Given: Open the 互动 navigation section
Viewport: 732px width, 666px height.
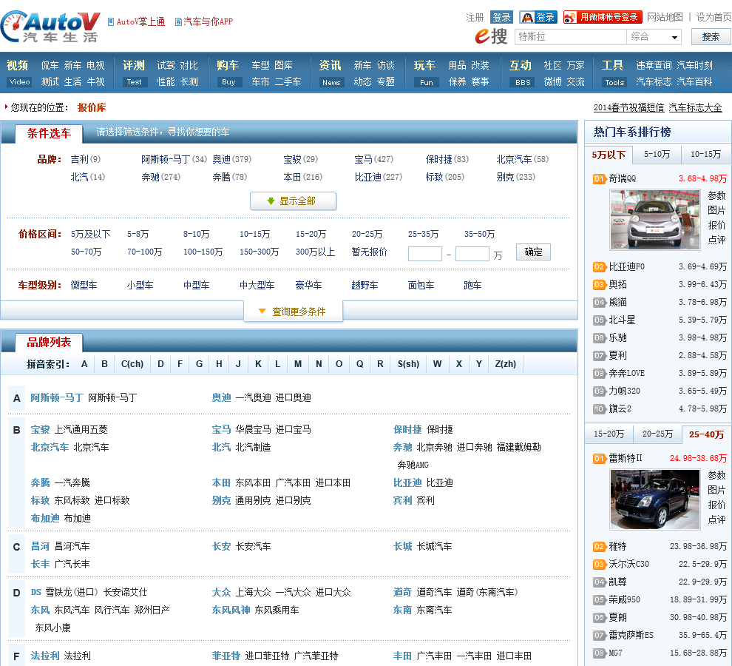Looking at the screenshot, I should coord(521,65).
